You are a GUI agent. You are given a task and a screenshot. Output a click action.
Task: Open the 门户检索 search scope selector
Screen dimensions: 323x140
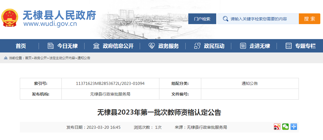click(202, 19)
